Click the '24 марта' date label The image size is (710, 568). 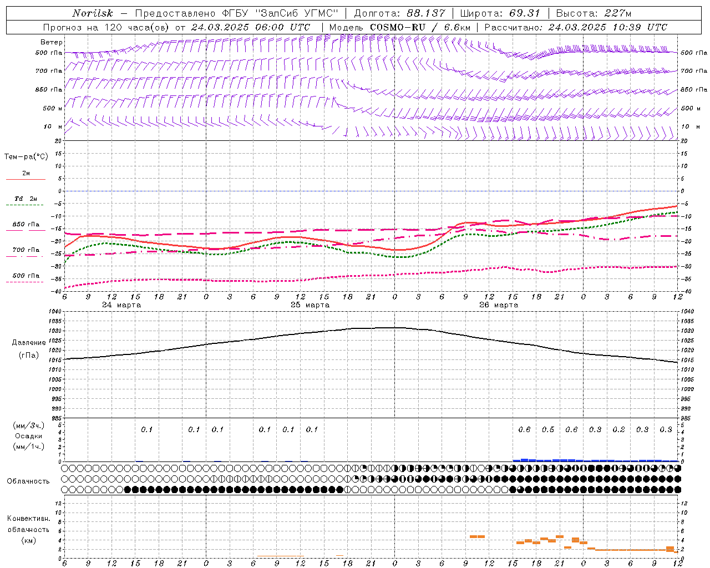(x=121, y=305)
